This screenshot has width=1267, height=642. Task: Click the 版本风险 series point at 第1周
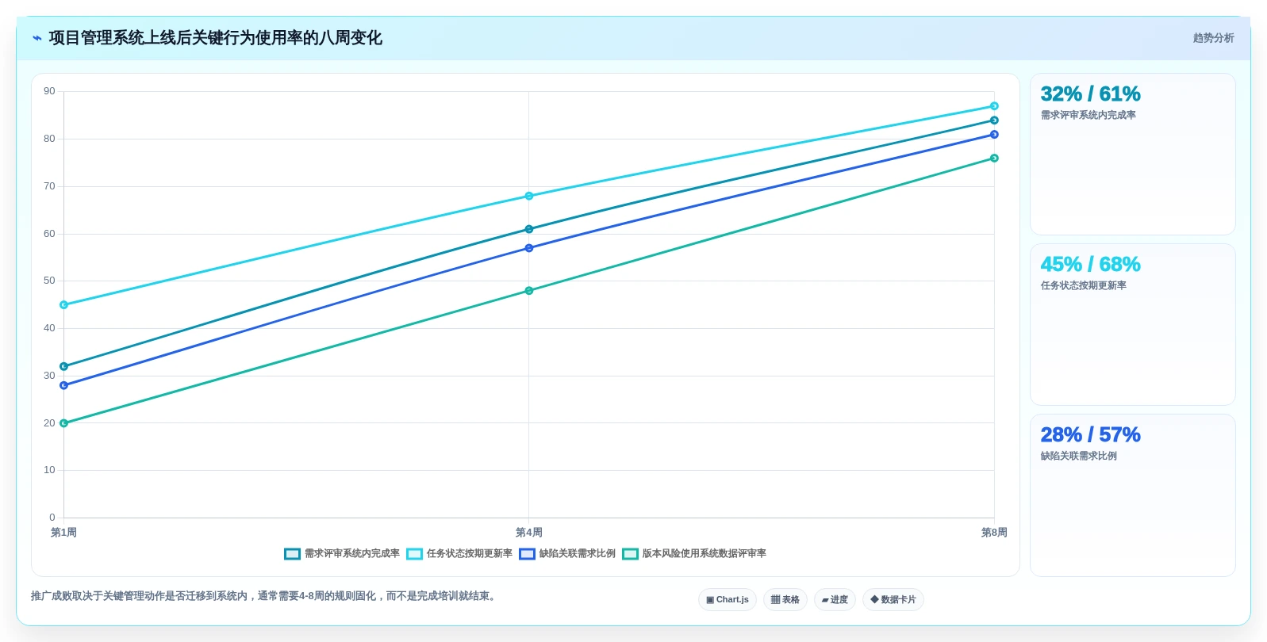(x=64, y=423)
